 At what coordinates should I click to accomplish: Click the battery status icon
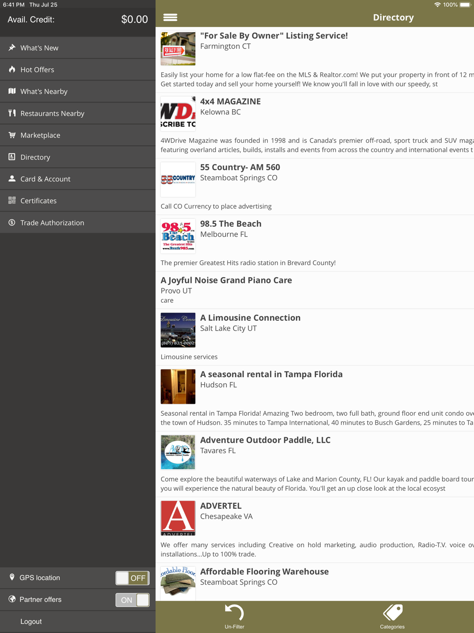[465, 5]
